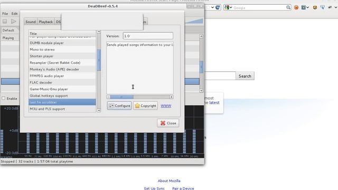Image resolution: width=338 pixels, height=190 pixels.
Task: Switch to the Playback tab
Action: pos(46,22)
